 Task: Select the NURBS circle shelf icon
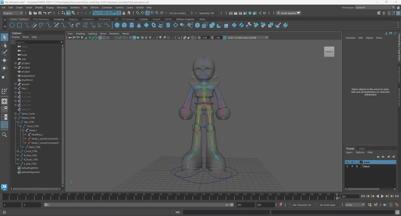[x=11, y=25]
